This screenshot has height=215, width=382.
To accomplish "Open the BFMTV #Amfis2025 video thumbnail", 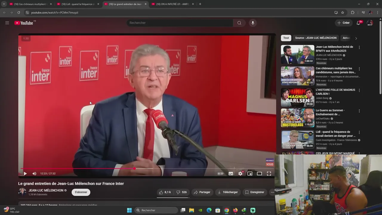I will (298, 54).
